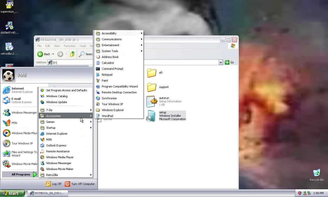Click the Start button
This screenshot has width=328, height=197.
click(x=12, y=193)
